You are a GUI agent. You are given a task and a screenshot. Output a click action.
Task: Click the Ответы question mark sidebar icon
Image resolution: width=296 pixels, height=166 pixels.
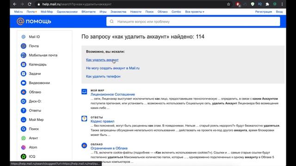(x=24, y=111)
